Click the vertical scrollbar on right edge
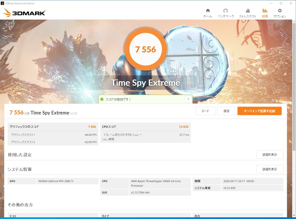The height and width of the screenshot is (219, 296). point(294,87)
